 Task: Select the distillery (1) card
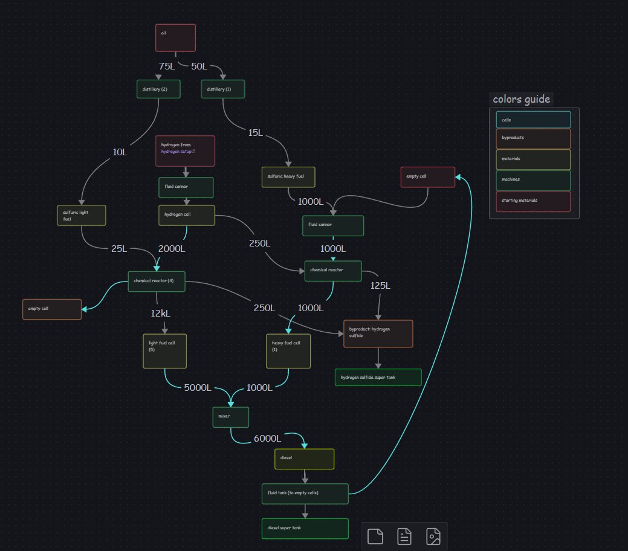click(x=222, y=89)
